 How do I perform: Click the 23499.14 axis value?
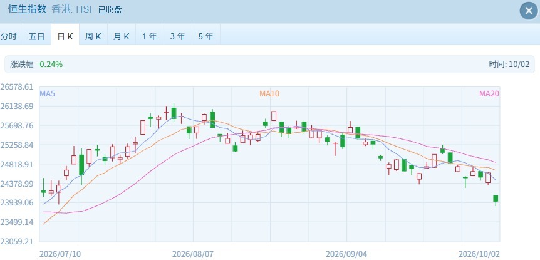pyautogui.click(x=17, y=222)
